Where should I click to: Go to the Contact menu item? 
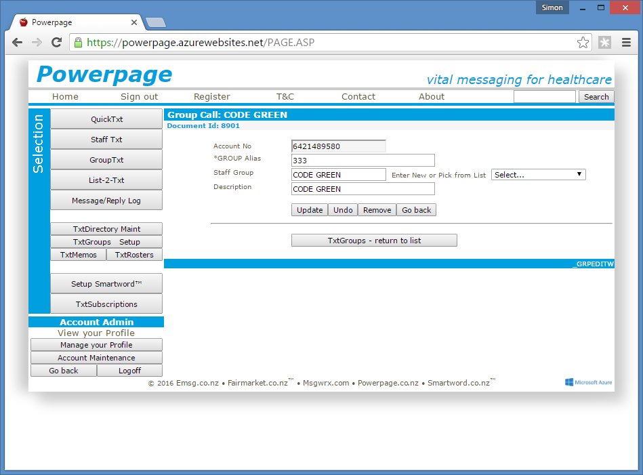[358, 97]
